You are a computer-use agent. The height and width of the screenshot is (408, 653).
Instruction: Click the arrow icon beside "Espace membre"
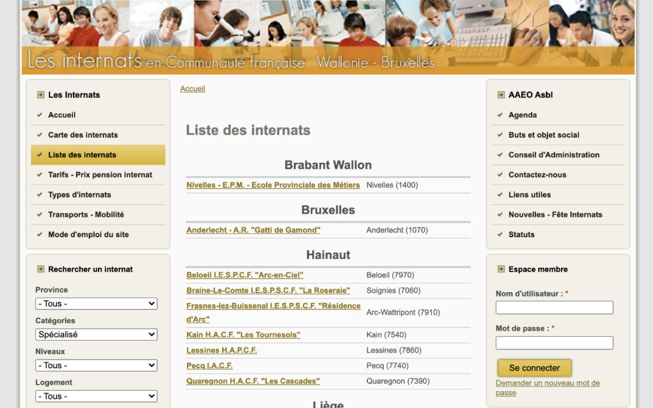click(x=500, y=269)
